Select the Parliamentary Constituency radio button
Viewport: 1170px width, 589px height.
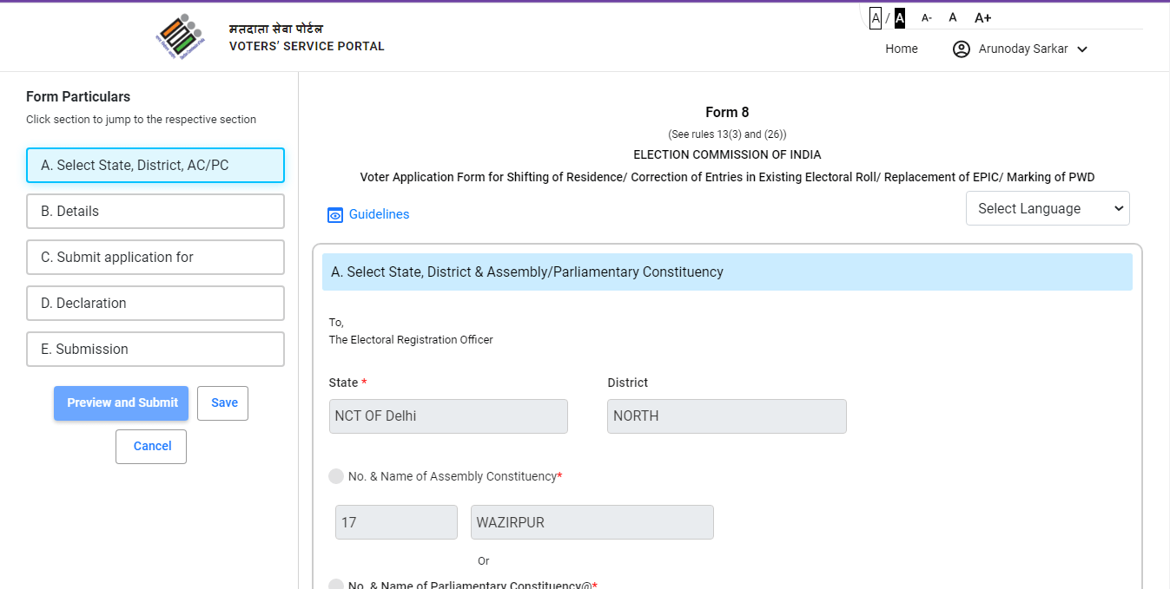pos(336,585)
